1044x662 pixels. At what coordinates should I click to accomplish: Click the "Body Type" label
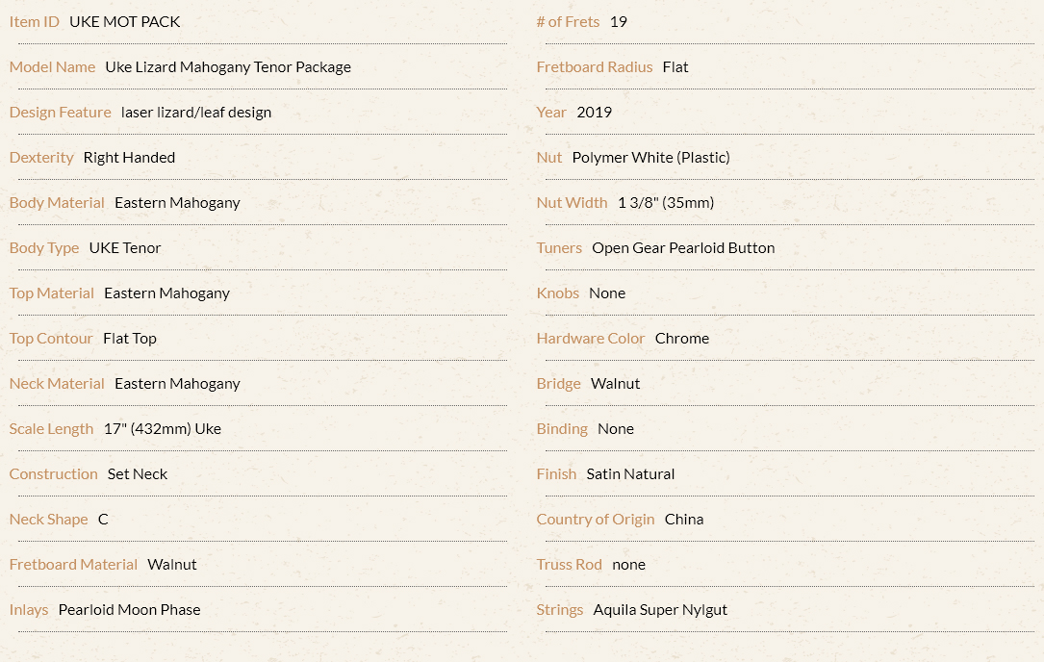(44, 248)
